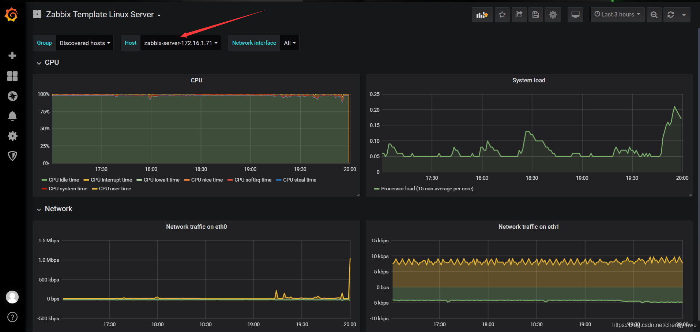Click the Add panel icon

pos(482,15)
